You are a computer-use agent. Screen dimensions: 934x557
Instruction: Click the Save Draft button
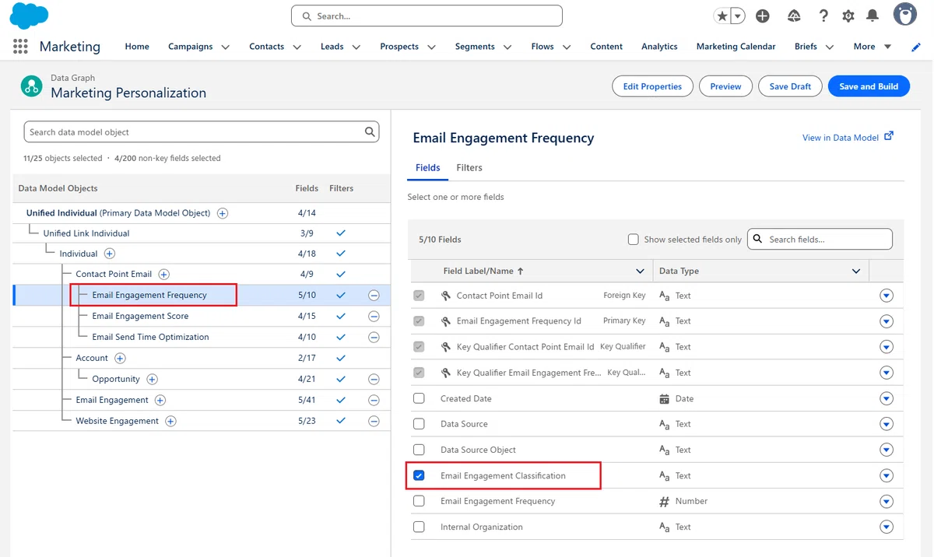click(x=790, y=86)
